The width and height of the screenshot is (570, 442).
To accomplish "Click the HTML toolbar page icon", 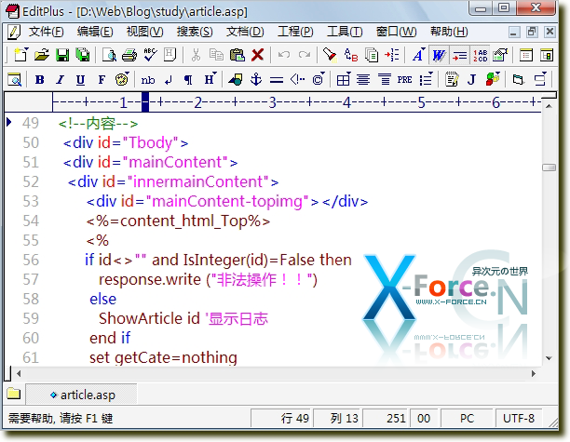I will (x=170, y=55).
